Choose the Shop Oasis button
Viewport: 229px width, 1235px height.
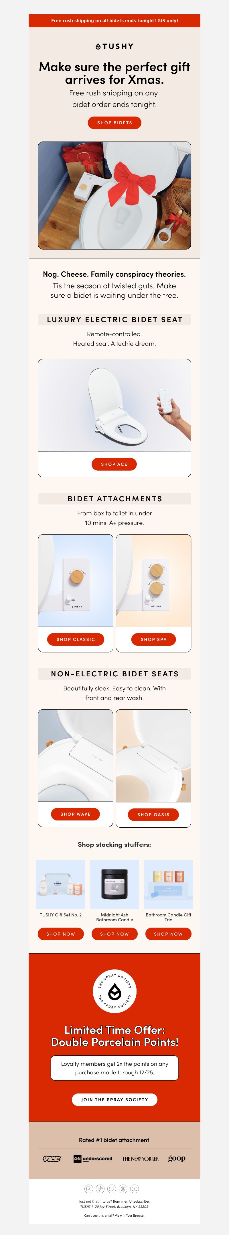click(x=153, y=814)
